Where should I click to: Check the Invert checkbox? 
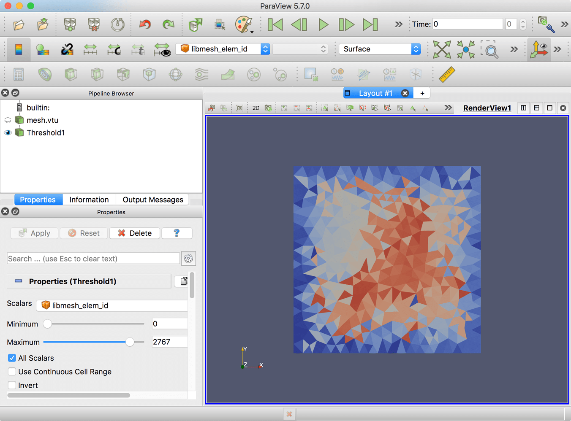(x=12, y=385)
